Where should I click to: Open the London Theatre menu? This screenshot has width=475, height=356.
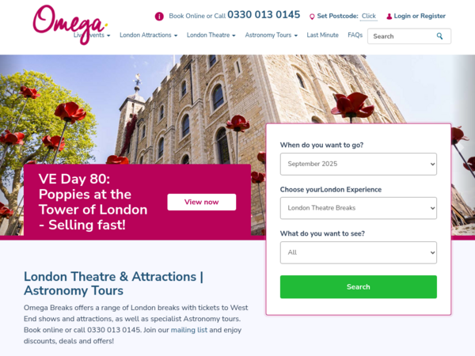(x=211, y=35)
